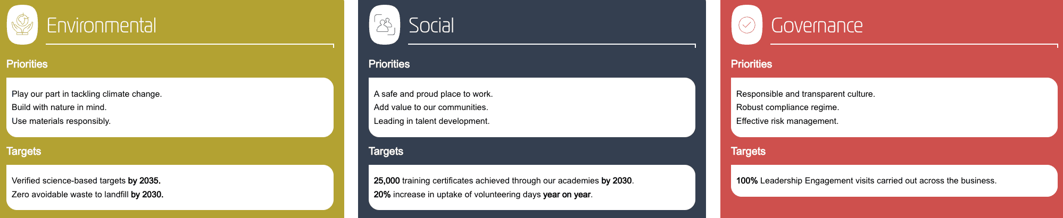Click the Governance checkmark icon

[x=747, y=25]
